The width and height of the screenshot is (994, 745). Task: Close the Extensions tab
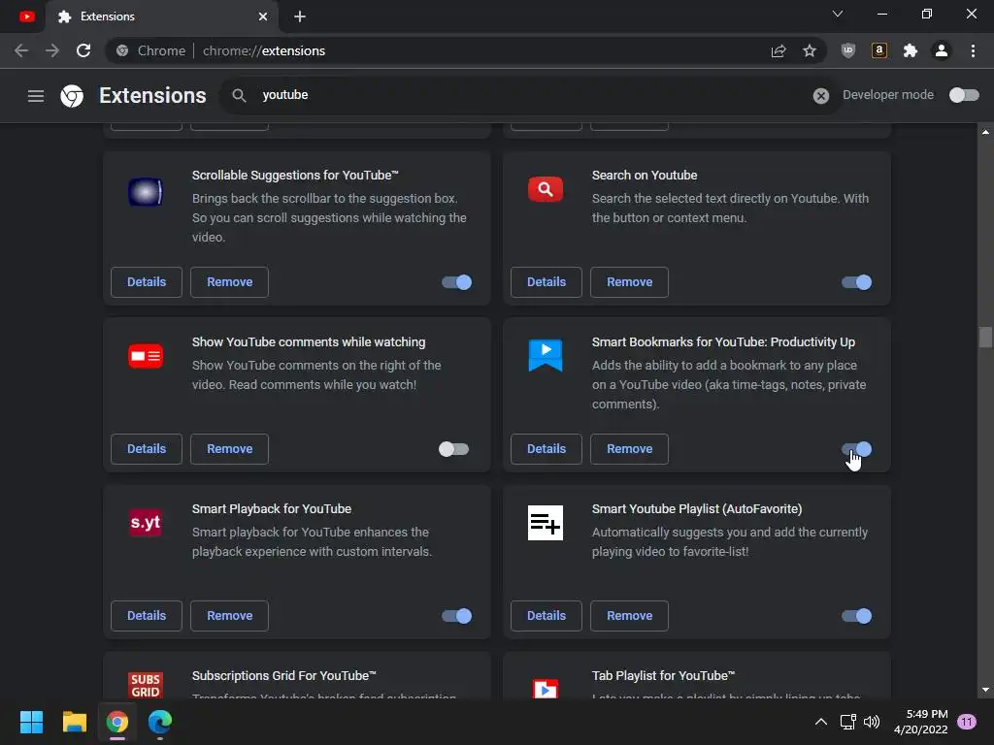point(263,16)
